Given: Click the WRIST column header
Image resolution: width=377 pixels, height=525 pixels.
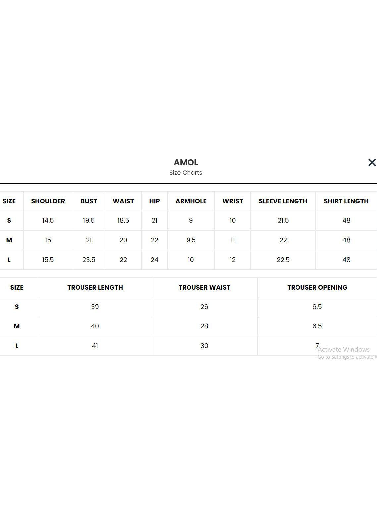Looking at the screenshot, I should pos(232,201).
